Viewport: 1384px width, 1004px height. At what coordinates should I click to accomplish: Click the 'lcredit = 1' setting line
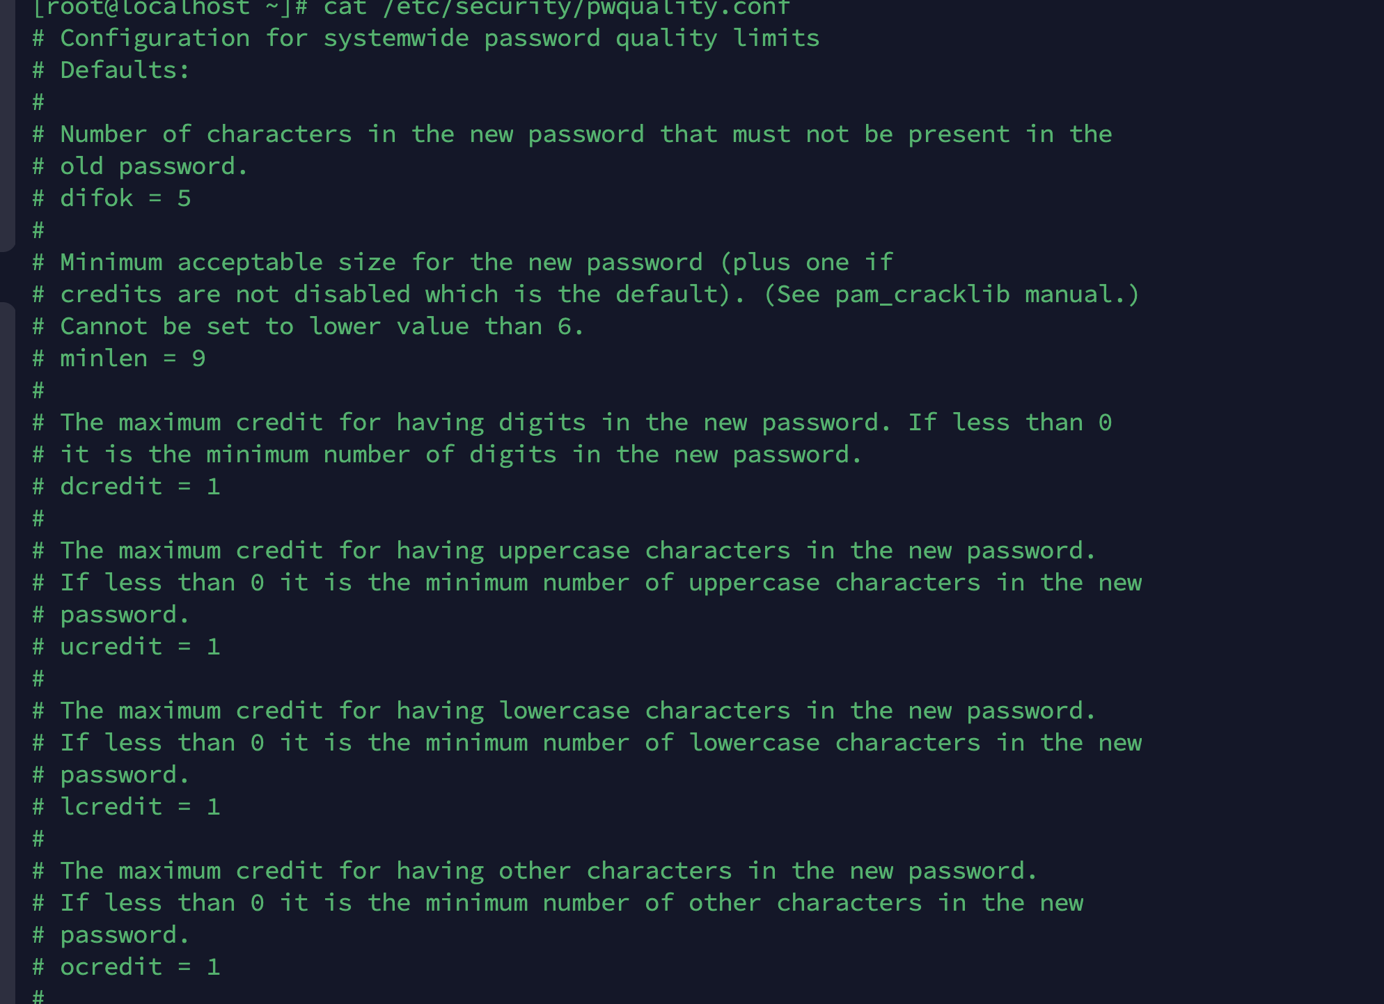140,807
